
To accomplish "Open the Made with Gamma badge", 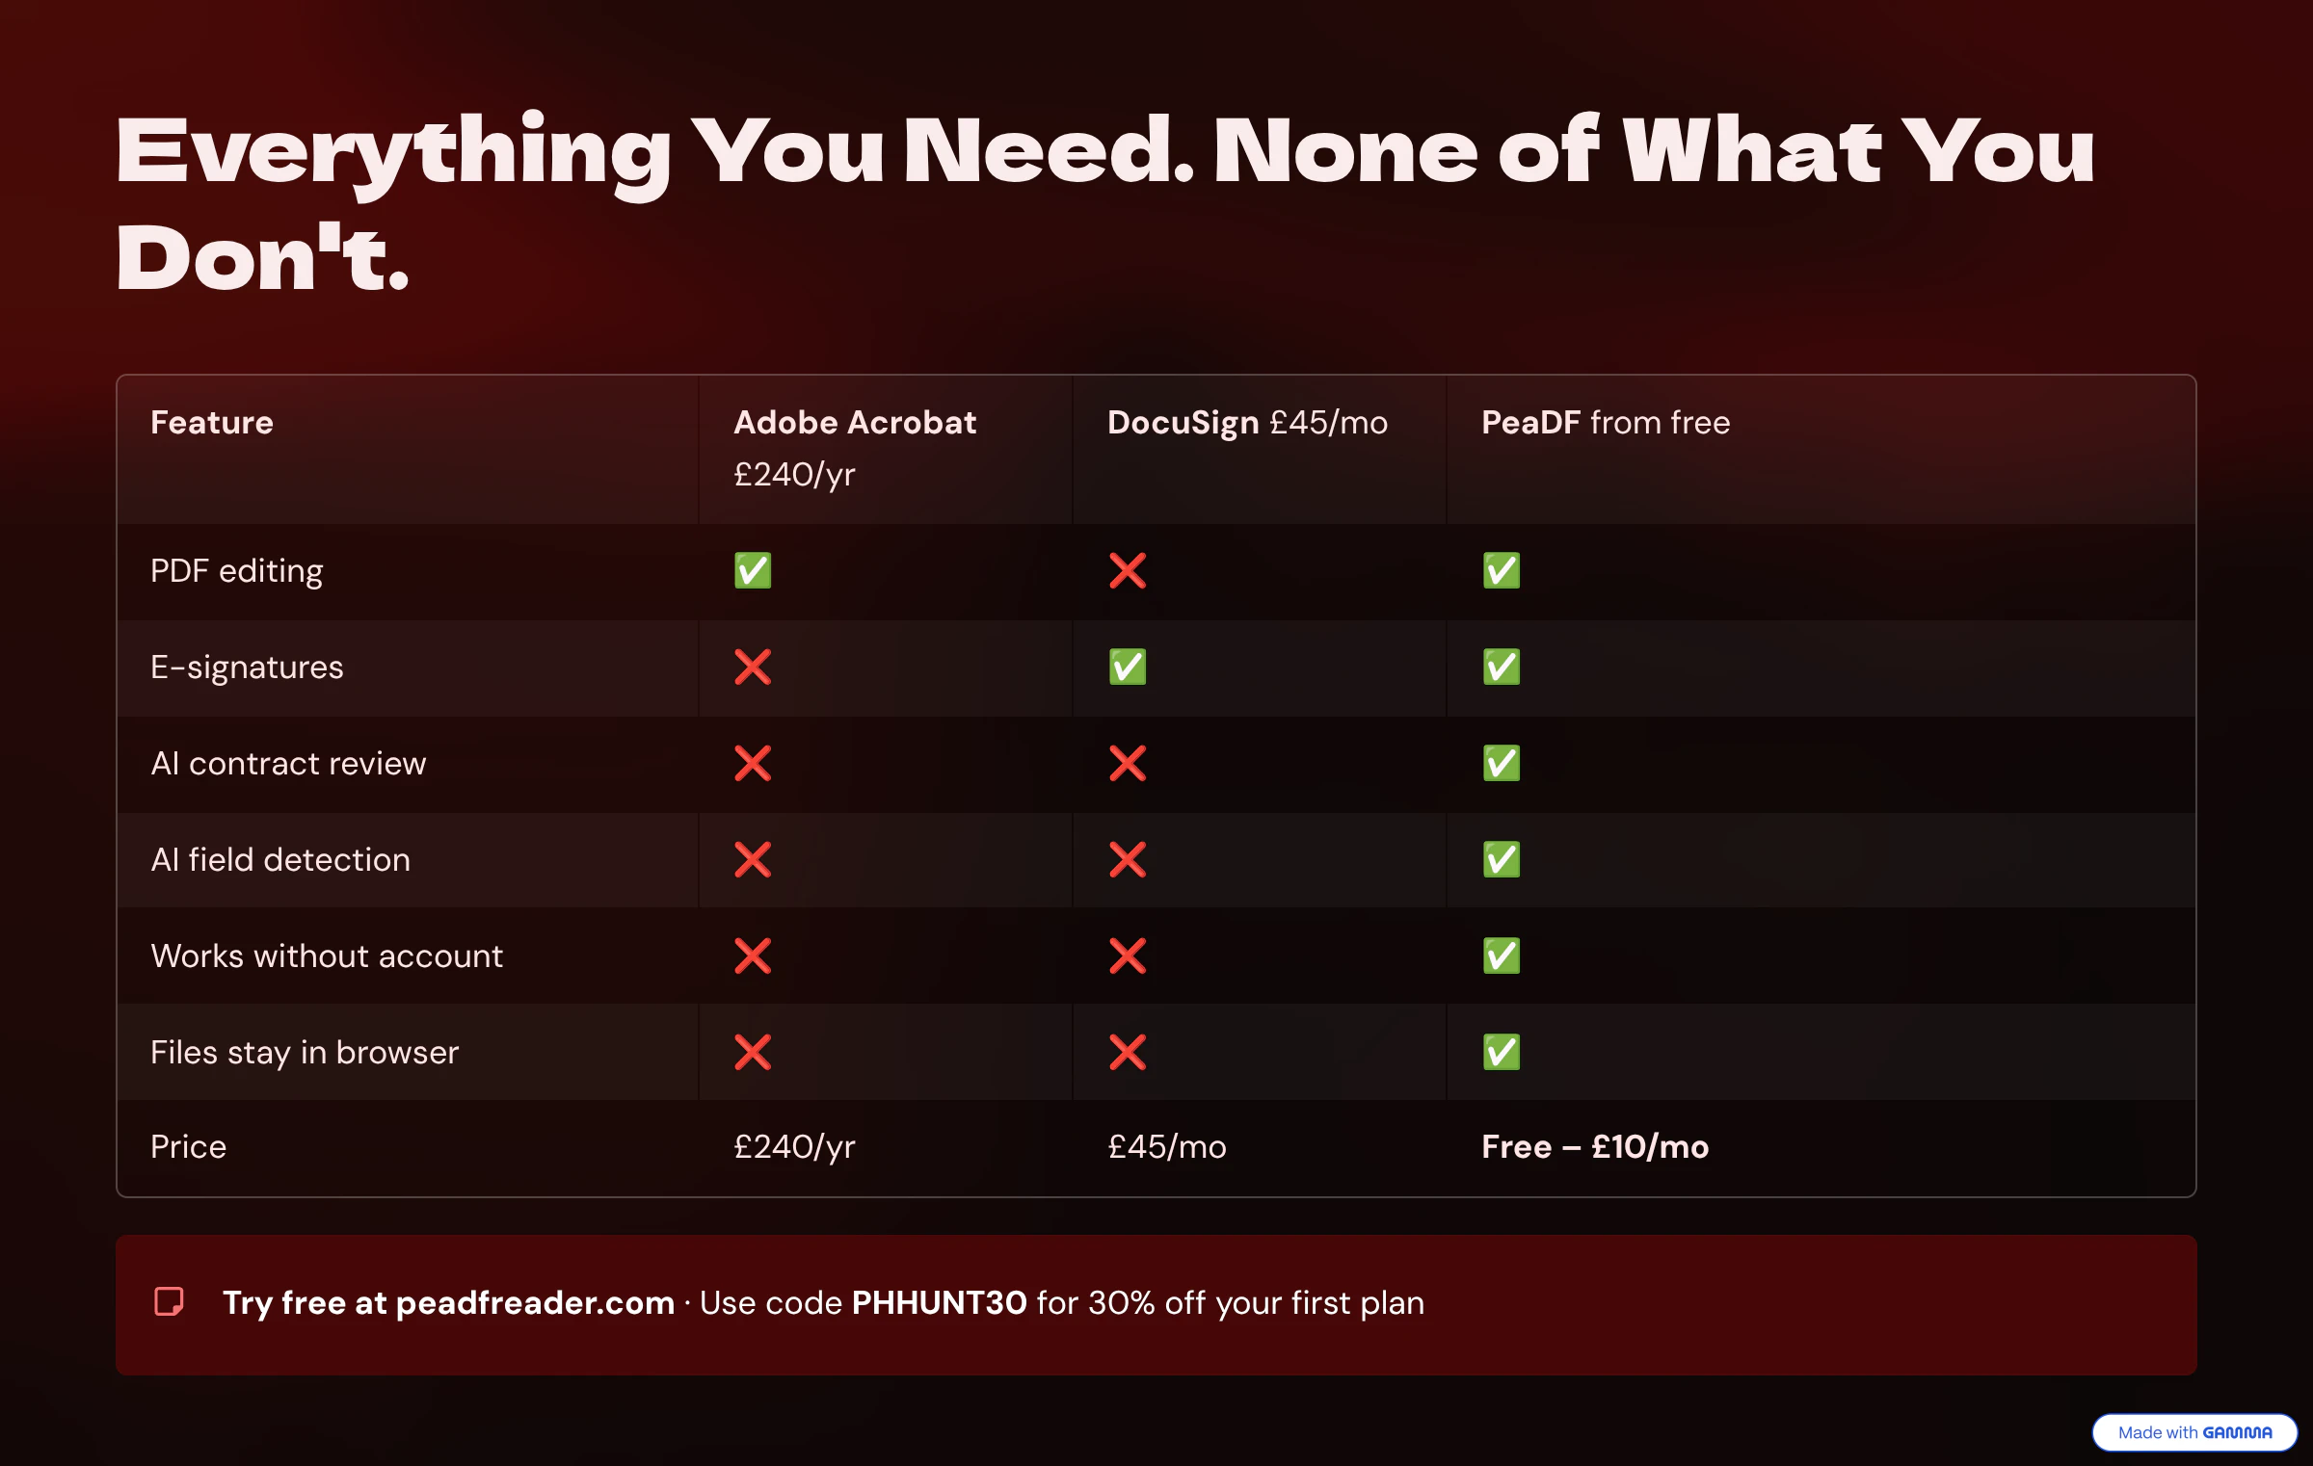I will 2194,1432.
